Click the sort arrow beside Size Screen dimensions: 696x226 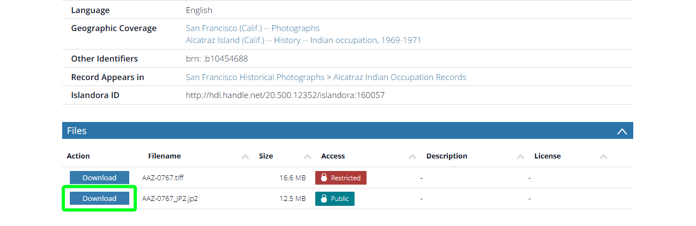tap(308, 156)
